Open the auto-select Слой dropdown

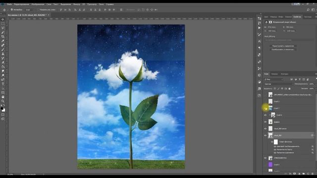click(x=29, y=10)
